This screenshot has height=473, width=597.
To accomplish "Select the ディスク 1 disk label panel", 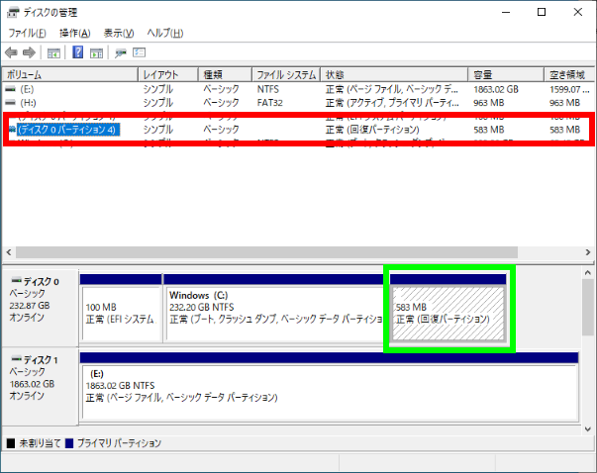I will [40, 386].
